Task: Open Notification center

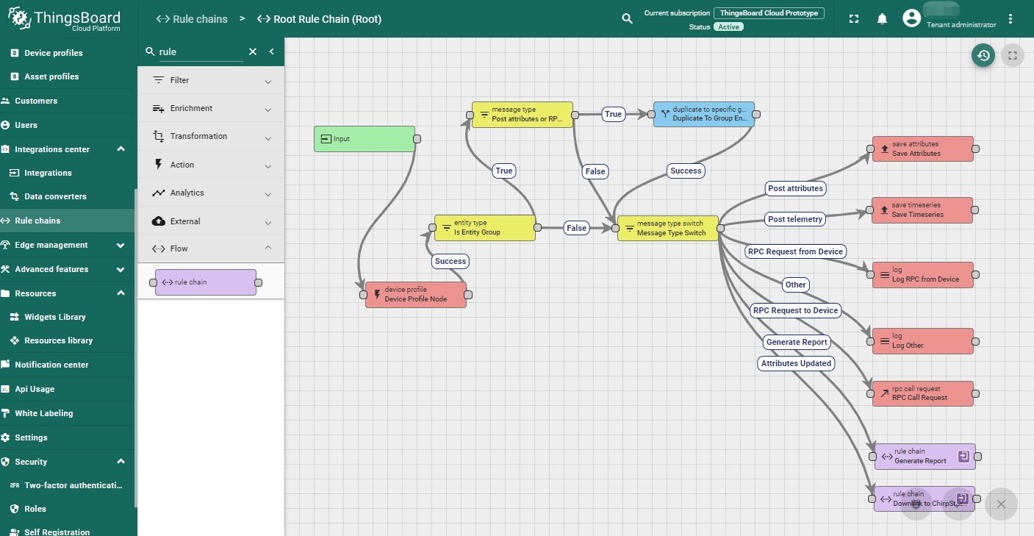Action: tap(68, 365)
